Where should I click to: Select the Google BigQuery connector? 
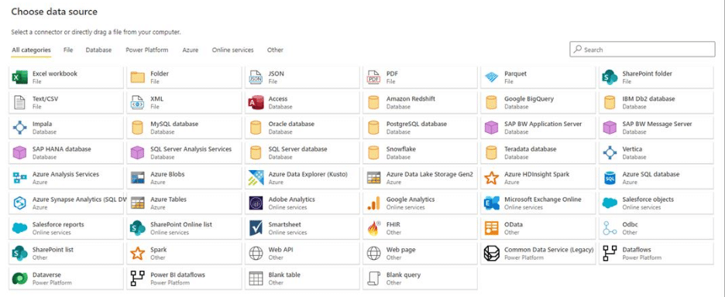[538, 103]
